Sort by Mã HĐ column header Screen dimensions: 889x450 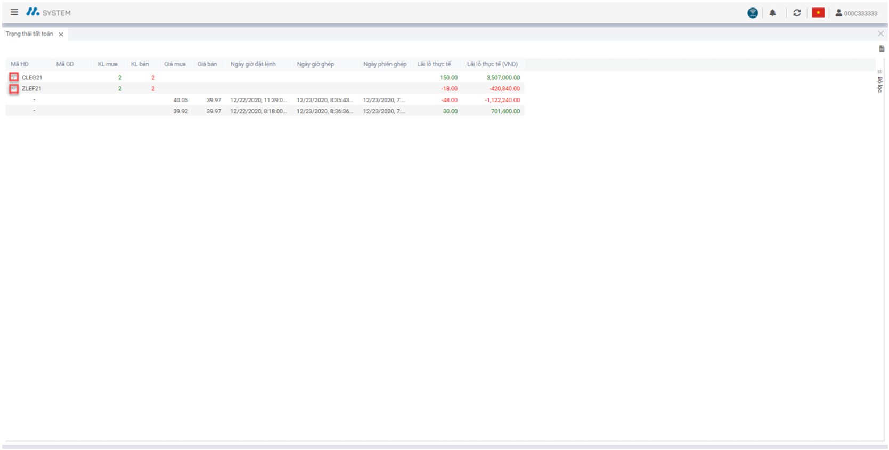coord(20,64)
